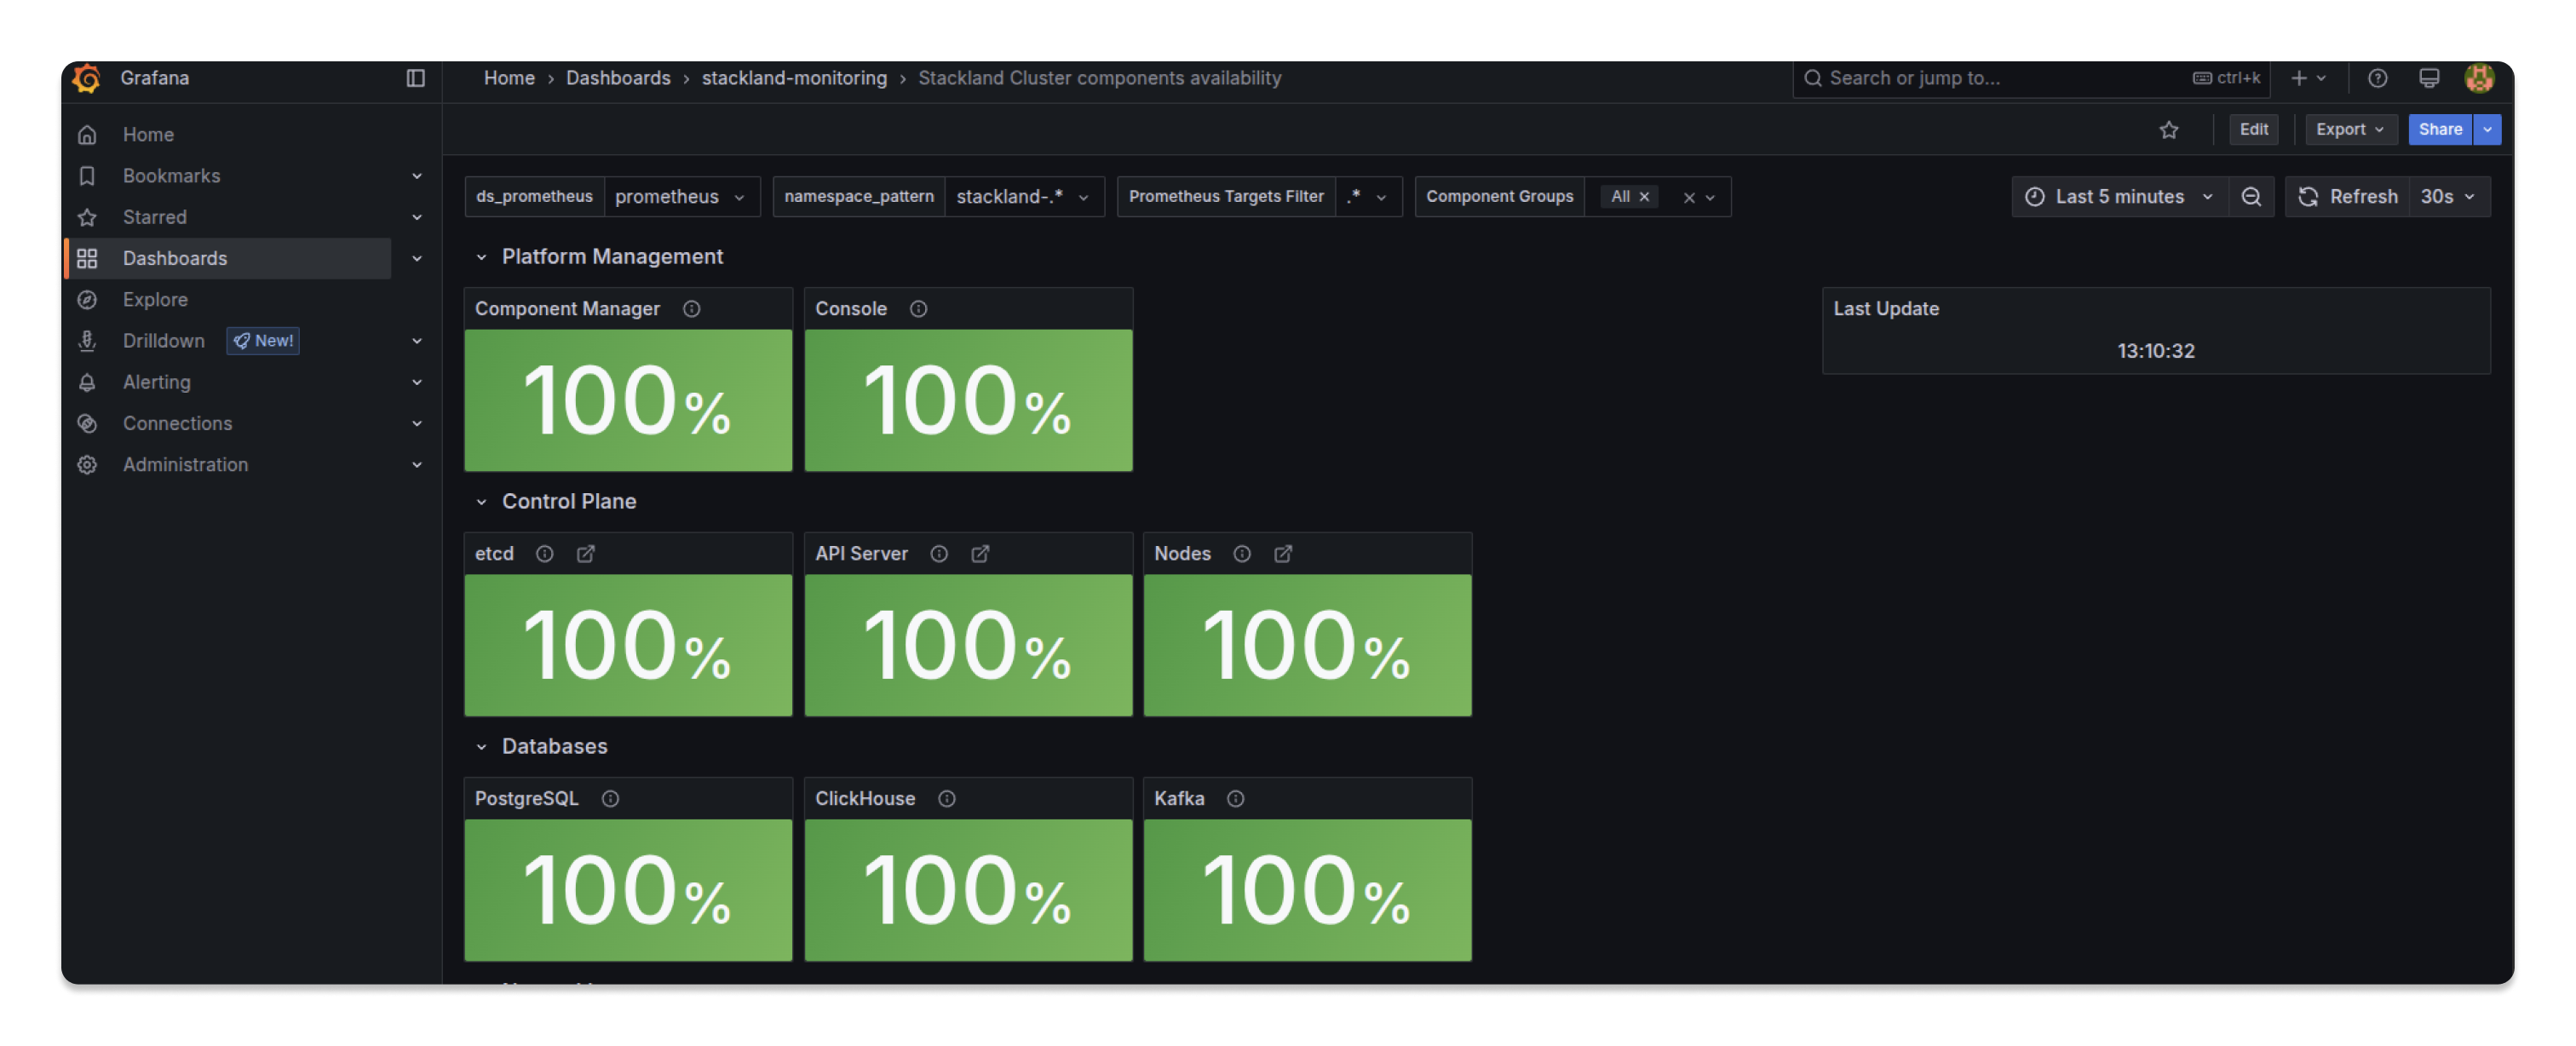
Task: Click the Refresh button
Action: click(x=2347, y=197)
